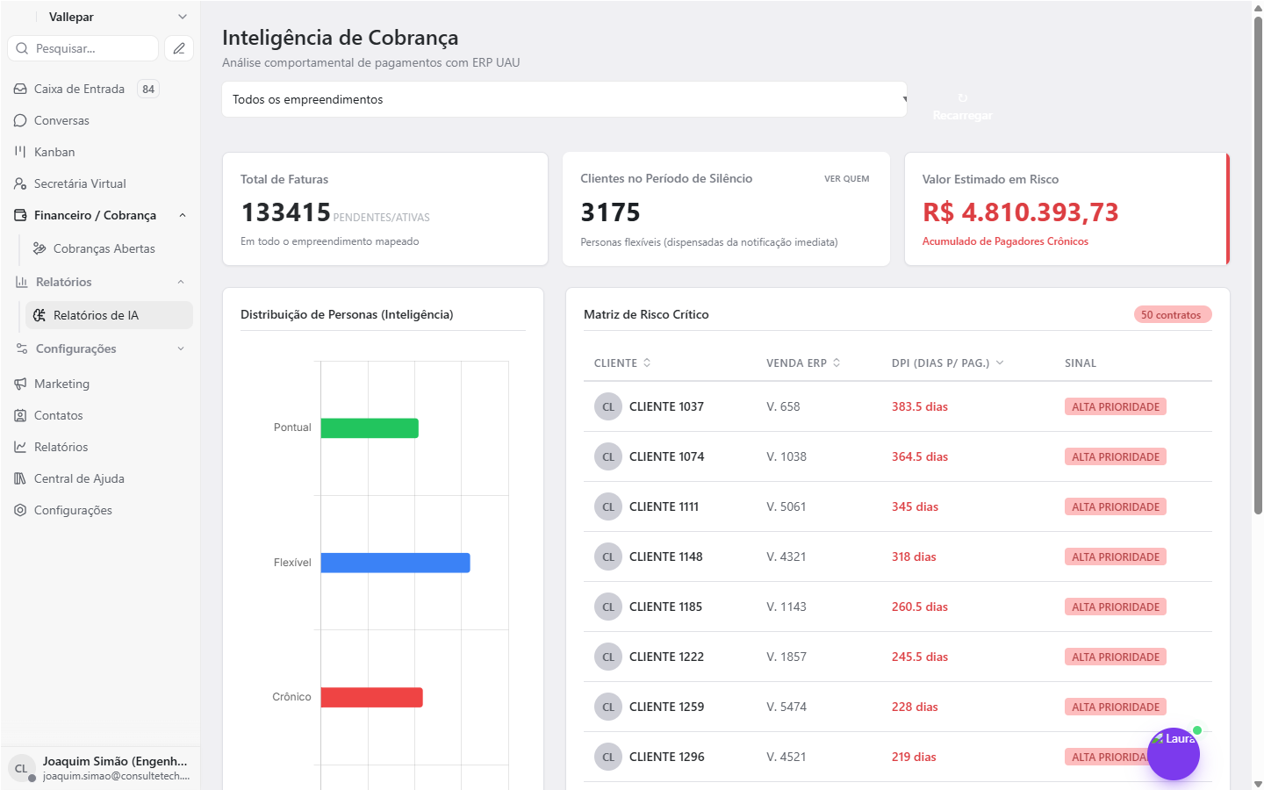Open Secretária Virtual icon

(x=20, y=183)
